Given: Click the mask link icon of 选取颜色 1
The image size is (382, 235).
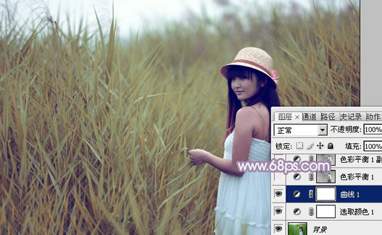Looking at the screenshot, I should pos(311,211).
